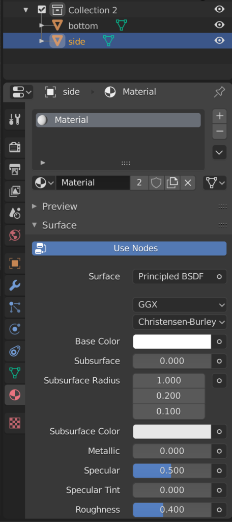Open the Texture properties checker tab
This screenshot has width=232, height=522.
click(x=15, y=423)
